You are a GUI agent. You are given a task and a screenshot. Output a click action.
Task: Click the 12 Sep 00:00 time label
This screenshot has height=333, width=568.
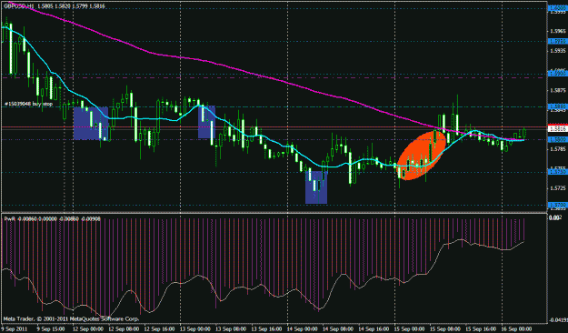87,328
